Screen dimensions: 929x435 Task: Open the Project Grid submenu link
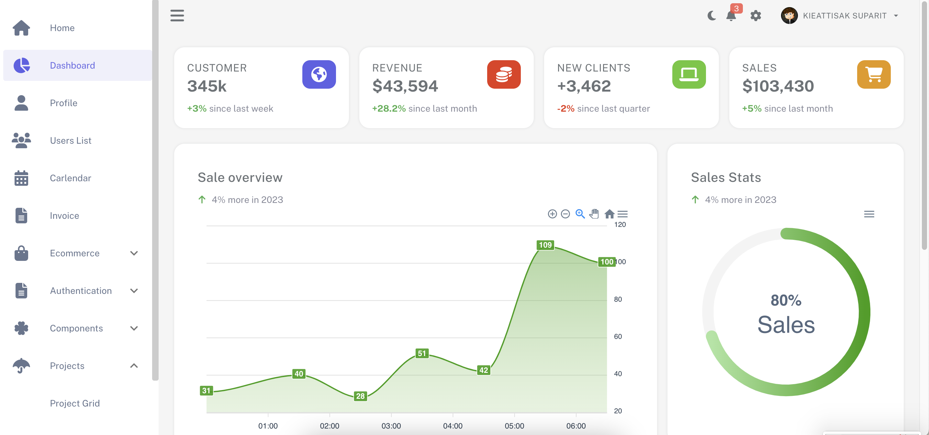pyautogui.click(x=75, y=403)
